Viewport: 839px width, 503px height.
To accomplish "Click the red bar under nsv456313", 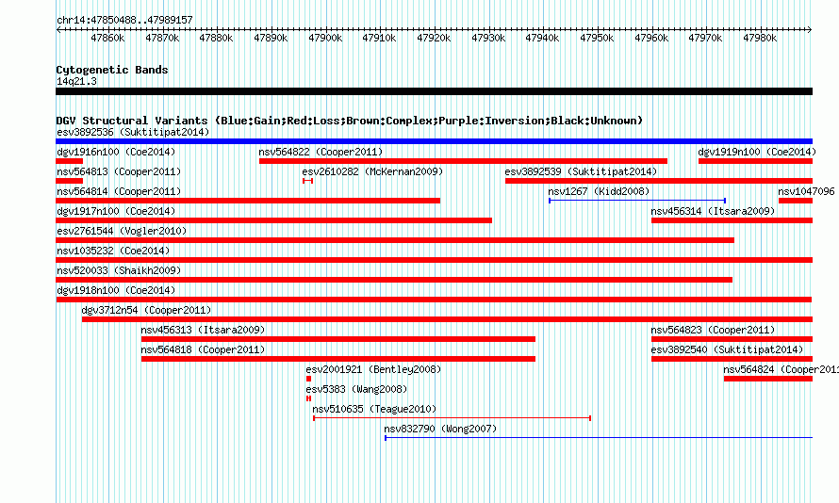I will (x=338, y=339).
